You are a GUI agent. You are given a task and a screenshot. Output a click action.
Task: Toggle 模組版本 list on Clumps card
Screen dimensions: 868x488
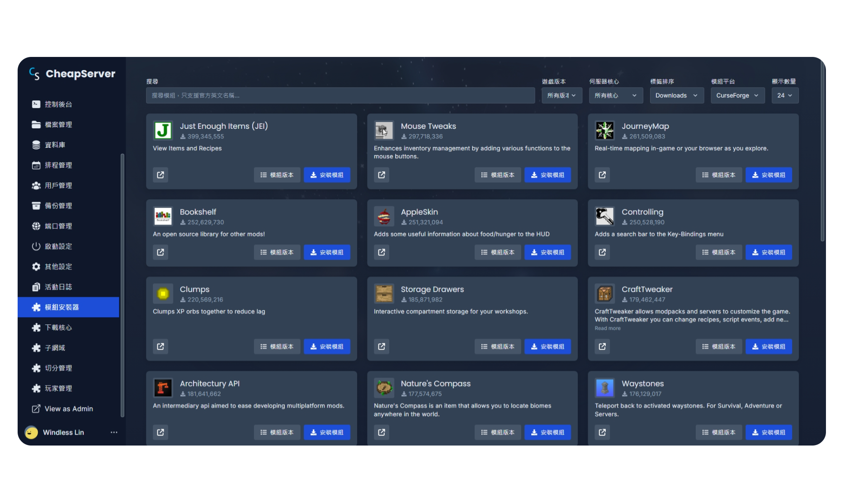tap(277, 347)
